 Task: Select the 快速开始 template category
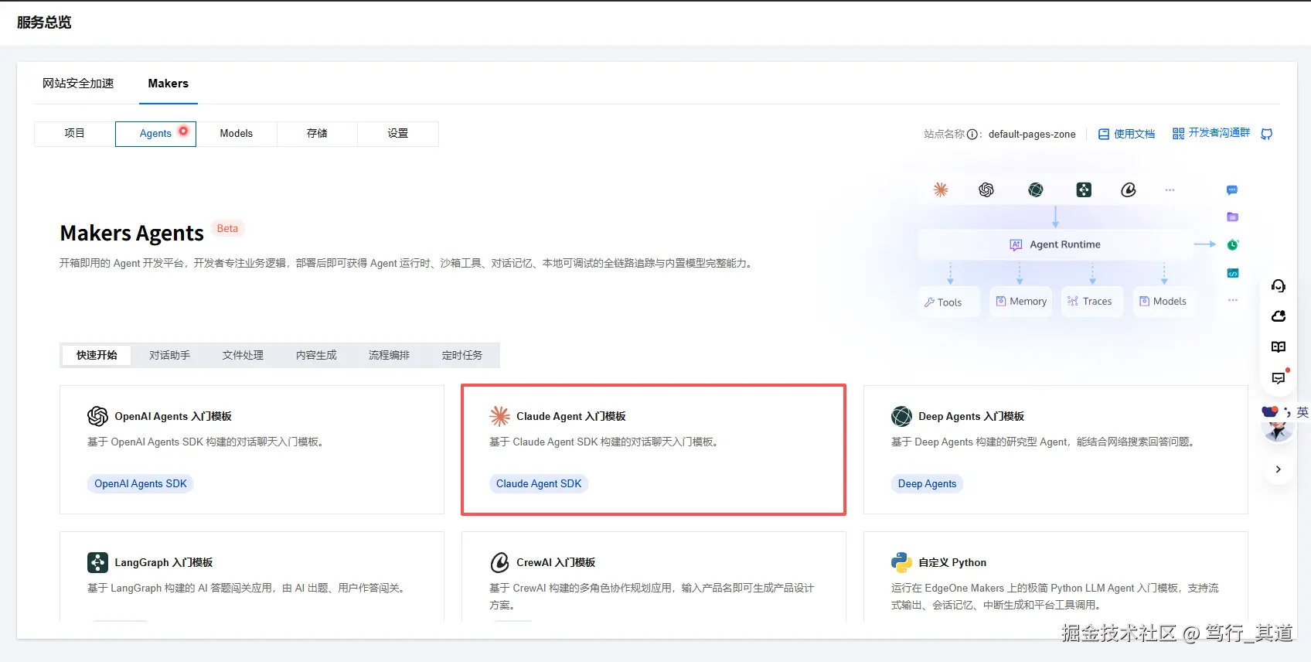click(97, 355)
